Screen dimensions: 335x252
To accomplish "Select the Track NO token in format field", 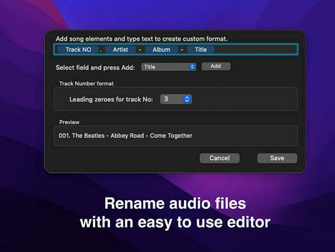I will (77, 50).
